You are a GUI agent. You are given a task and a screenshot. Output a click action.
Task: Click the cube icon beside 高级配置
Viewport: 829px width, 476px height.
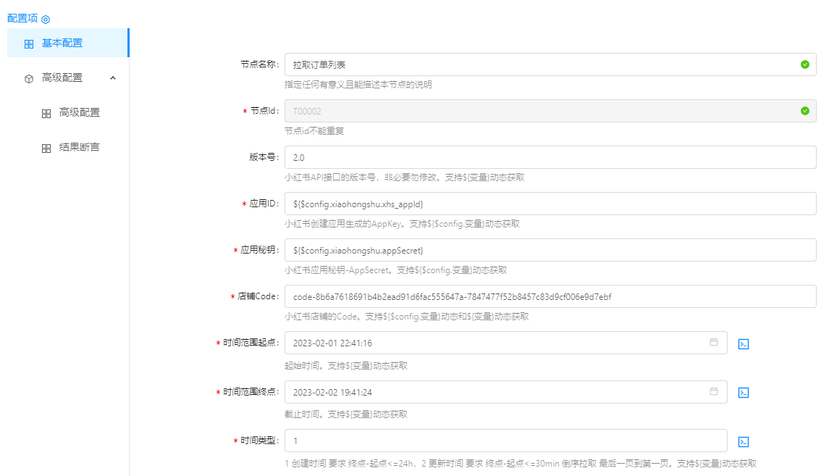29,78
